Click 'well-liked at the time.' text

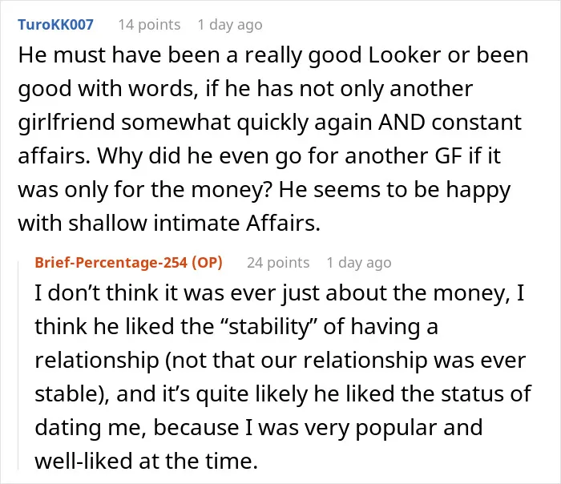point(147,461)
